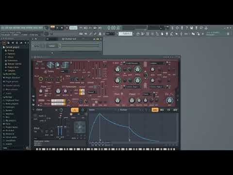Viewport: 233px width, 175px height.
Task: Click the record button in transport
Action: tap(67, 28)
